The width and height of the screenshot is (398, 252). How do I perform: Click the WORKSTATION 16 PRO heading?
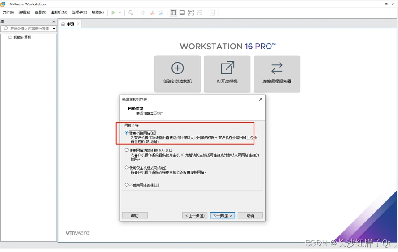[227, 47]
